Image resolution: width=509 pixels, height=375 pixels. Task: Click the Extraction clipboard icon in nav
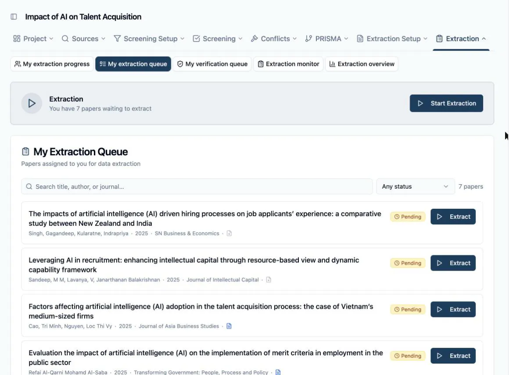[x=439, y=39]
